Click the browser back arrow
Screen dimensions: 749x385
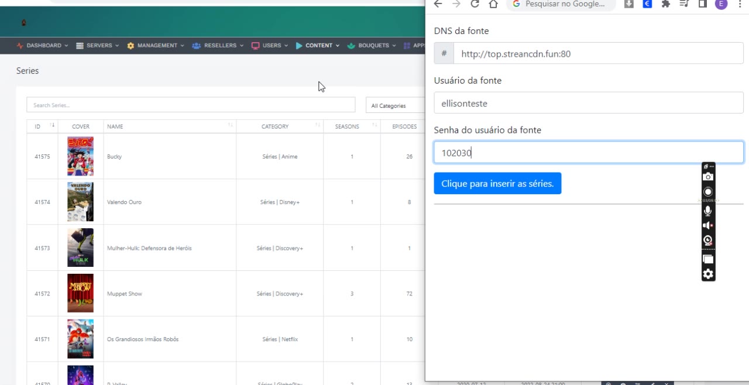coord(438,4)
